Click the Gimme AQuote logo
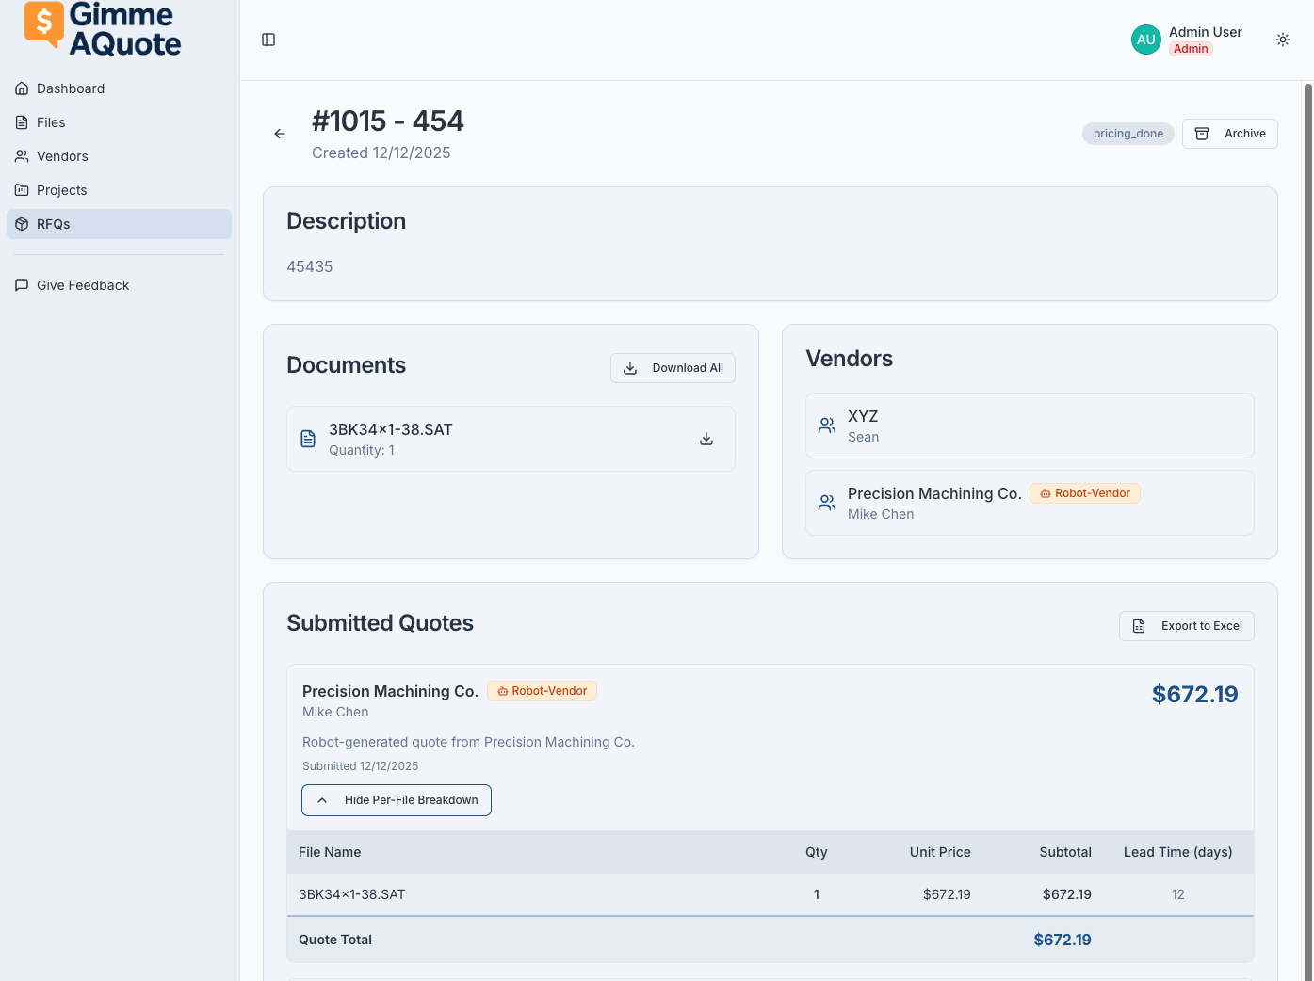The width and height of the screenshot is (1314, 981). point(103,30)
